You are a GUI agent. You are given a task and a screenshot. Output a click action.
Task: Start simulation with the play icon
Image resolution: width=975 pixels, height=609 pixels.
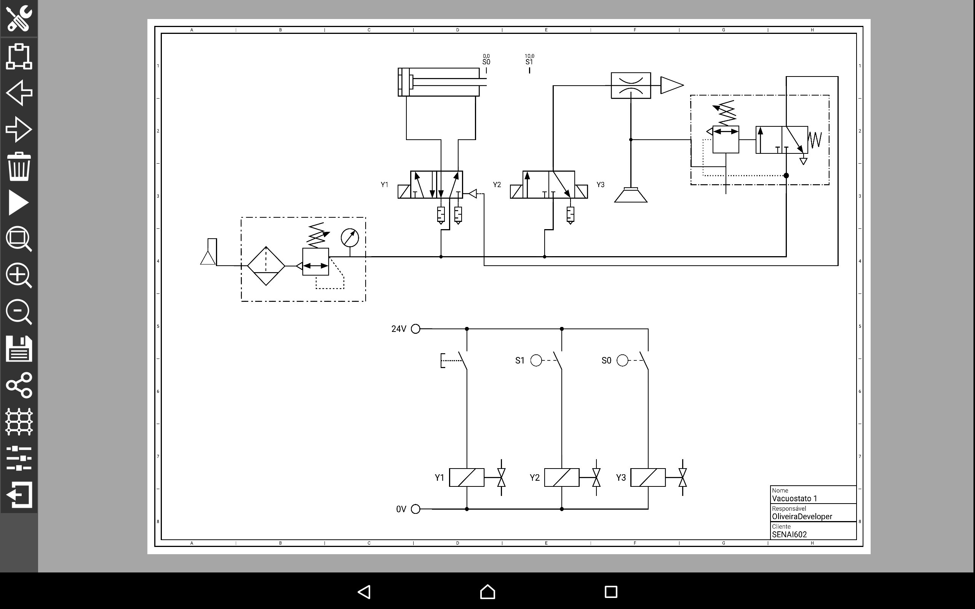pyautogui.click(x=19, y=202)
